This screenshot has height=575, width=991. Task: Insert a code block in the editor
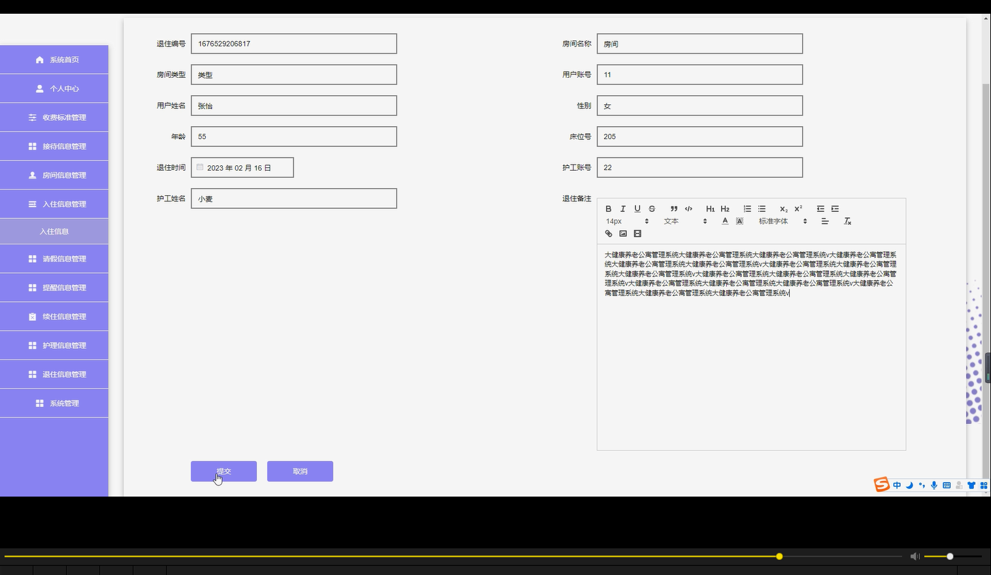(688, 208)
